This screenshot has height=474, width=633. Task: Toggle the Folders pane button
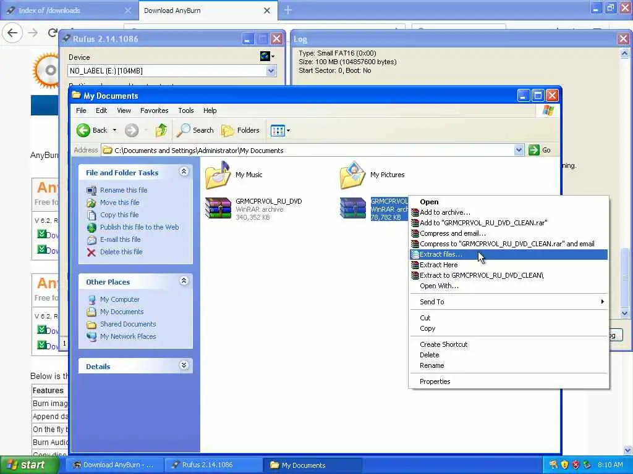coord(240,130)
